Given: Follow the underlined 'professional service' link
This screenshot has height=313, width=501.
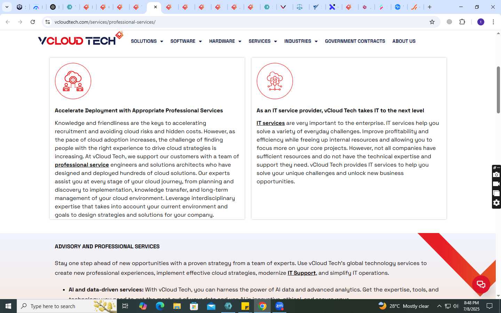Looking at the screenshot, I should tap(82, 165).
